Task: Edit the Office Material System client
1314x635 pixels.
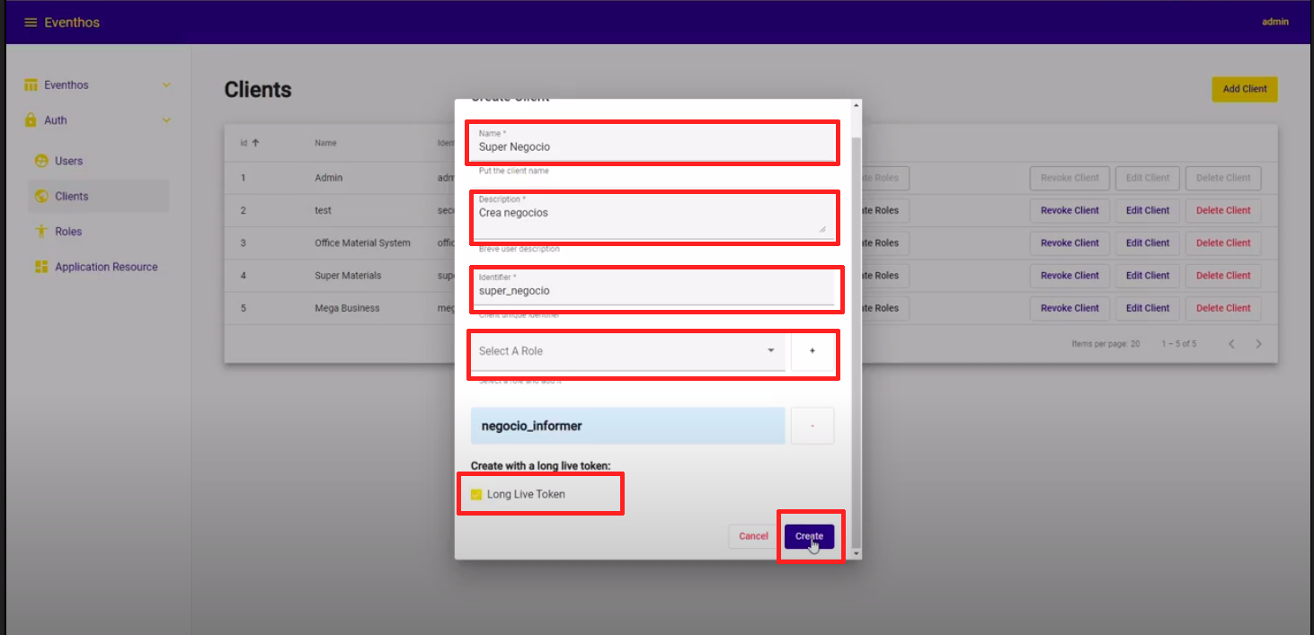Action: tap(1148, 243)
